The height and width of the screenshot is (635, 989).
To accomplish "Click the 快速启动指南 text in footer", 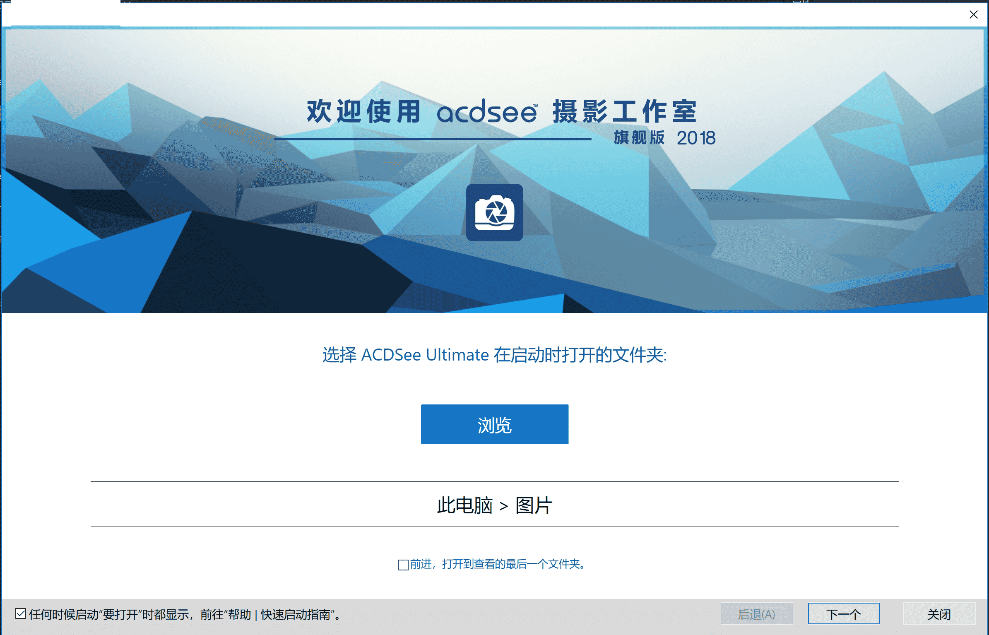I will pos(296,614).
